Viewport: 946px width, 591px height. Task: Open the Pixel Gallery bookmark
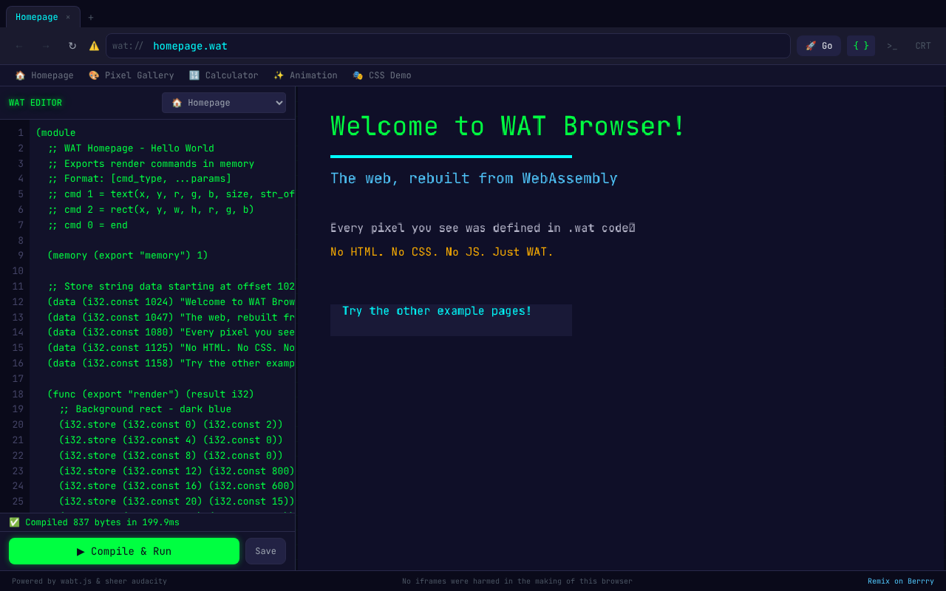pyautogui.click(x=132, y=75)
